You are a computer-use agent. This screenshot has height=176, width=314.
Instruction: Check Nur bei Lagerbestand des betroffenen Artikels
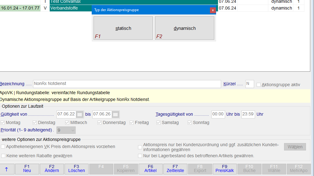point(140,156)
